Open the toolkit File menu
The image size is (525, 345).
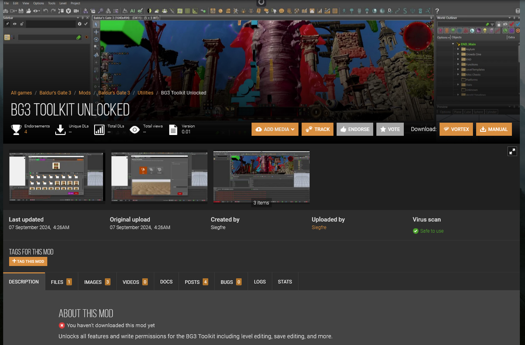[x=6, y=3]
